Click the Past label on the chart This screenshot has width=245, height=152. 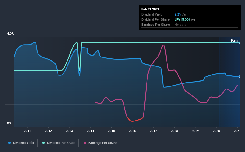pyautogui.click(x=234, y=41)
